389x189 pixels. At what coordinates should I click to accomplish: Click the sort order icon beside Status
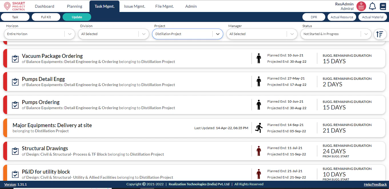pos(380,34)
